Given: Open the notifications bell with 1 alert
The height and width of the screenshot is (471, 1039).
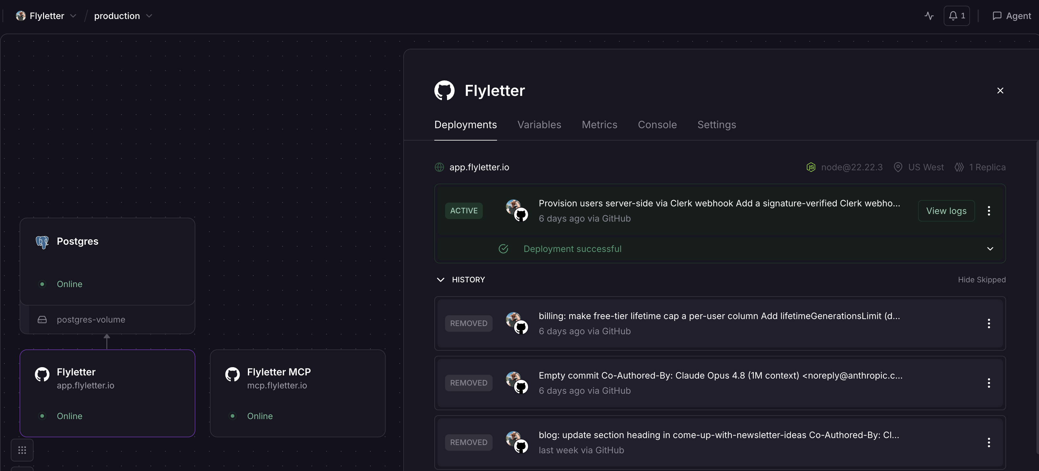Looking at the screenshot, I should 957,16.
